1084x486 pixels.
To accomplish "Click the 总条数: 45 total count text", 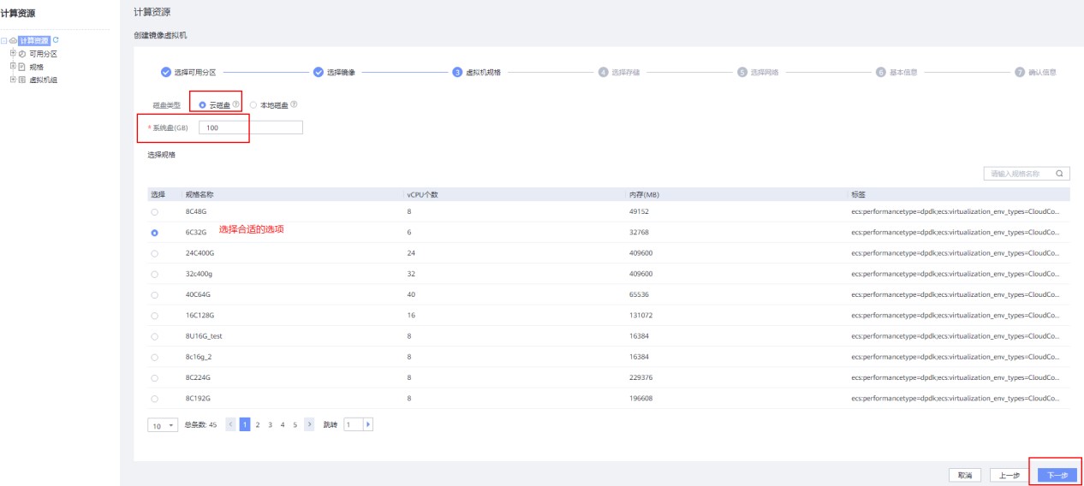I will [x=200, y=424].
